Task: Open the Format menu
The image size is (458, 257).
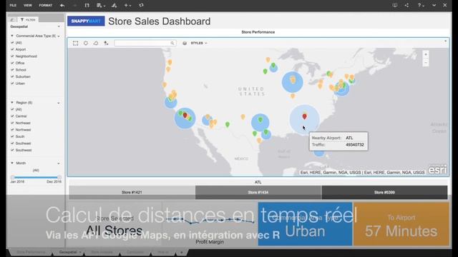Action: pyautogui.click(x=46, y=5)
